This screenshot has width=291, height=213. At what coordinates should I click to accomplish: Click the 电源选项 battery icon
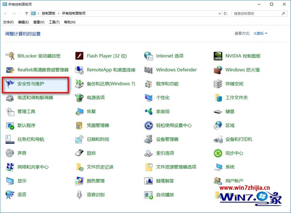point(79,98)
